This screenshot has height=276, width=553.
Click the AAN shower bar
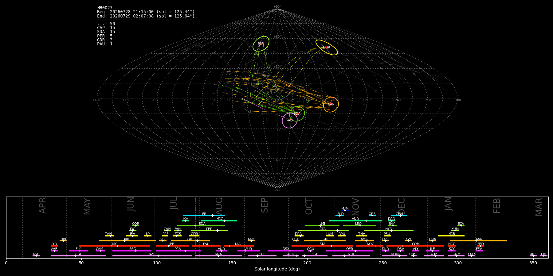point(478,241)
